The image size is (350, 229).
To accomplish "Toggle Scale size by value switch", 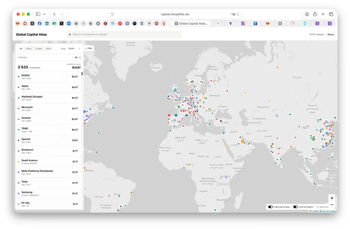I will [x=270, y=207].
